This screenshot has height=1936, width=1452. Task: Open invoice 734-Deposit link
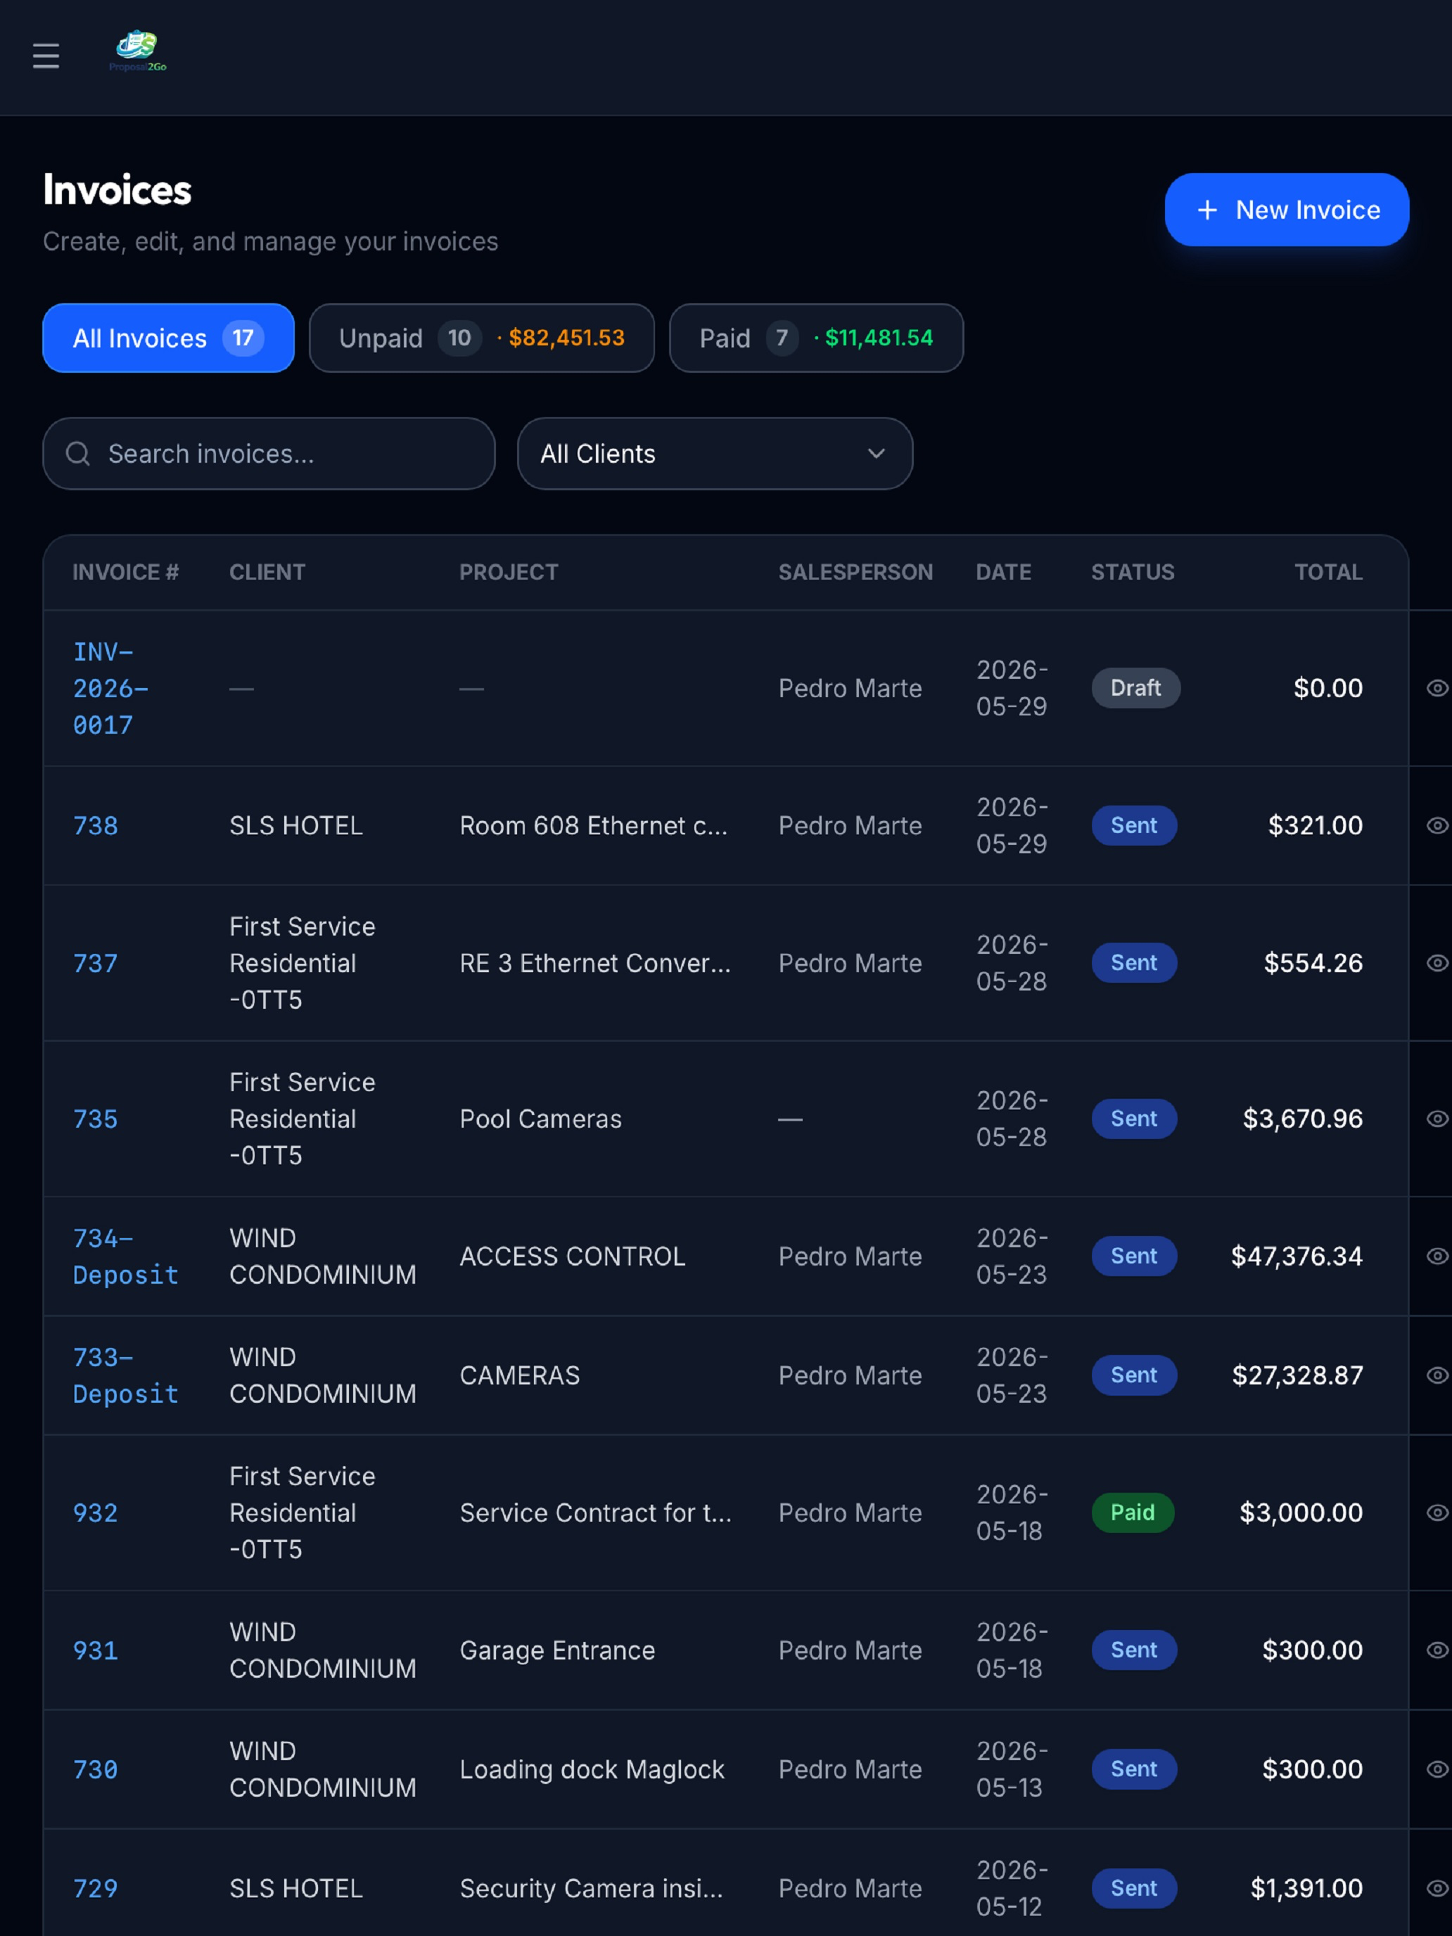pyautogui.click(x=125, y=1256)
